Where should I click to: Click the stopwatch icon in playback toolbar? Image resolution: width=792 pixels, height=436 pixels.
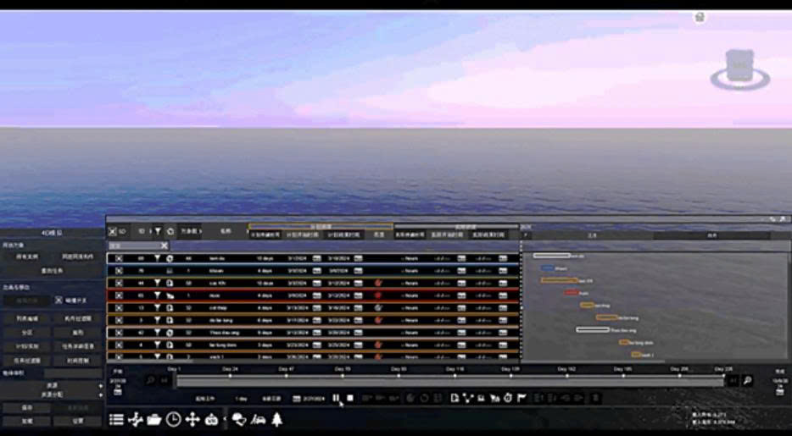pyautogui.click(x=508, y=398)
